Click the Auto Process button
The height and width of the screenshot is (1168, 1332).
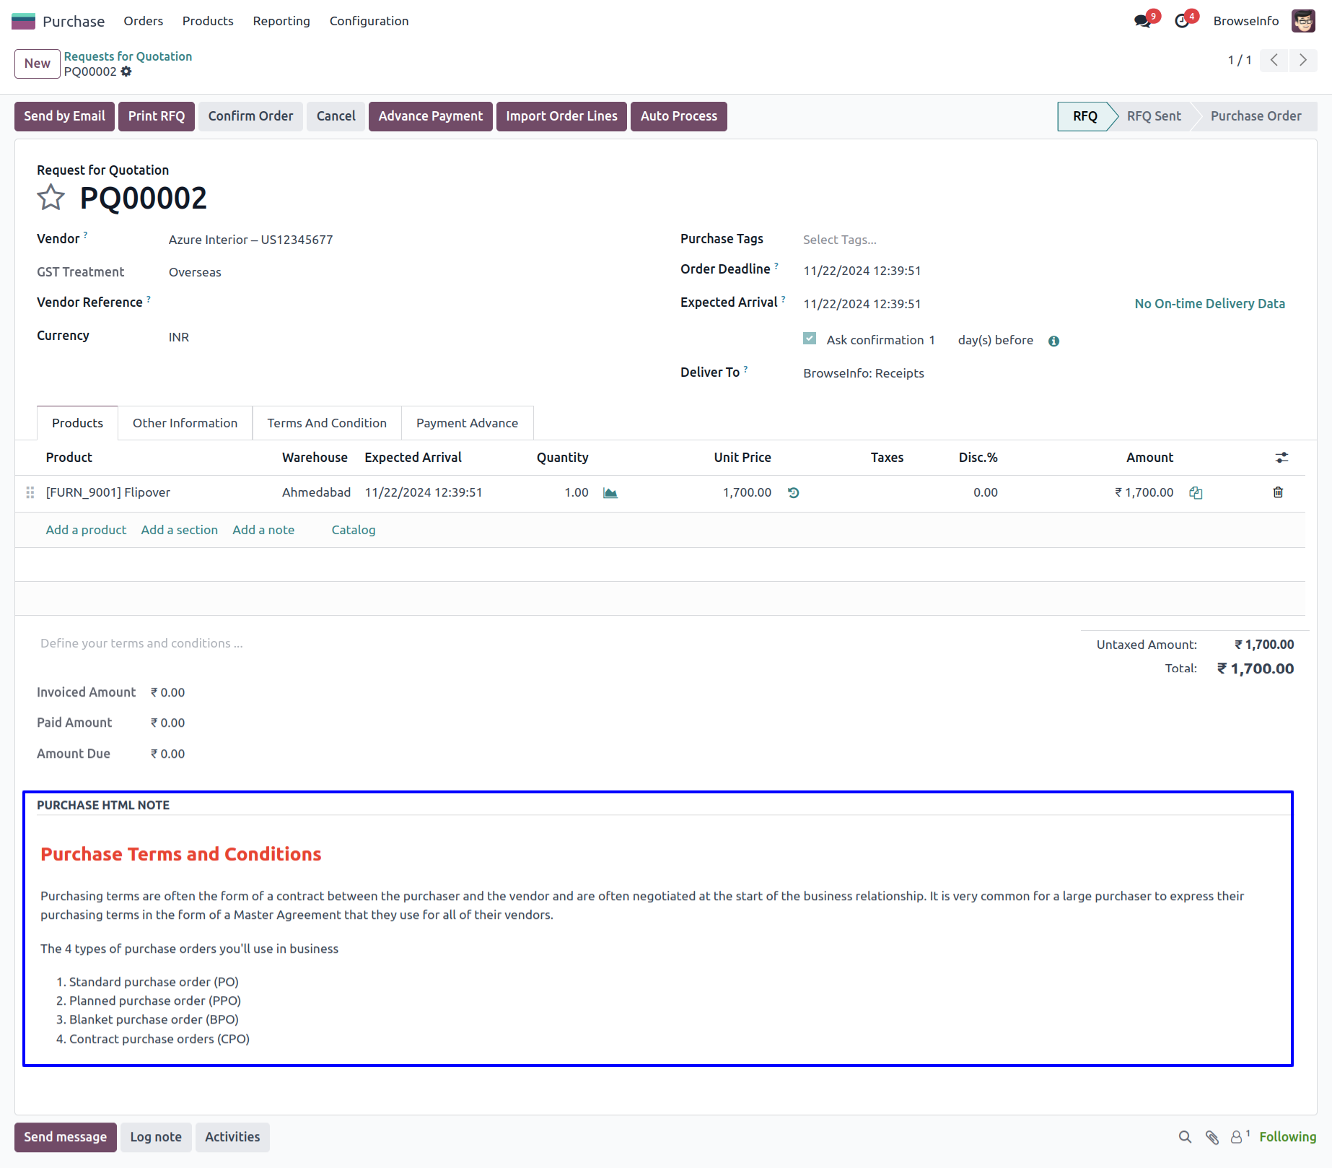click(x=679, y=116)
